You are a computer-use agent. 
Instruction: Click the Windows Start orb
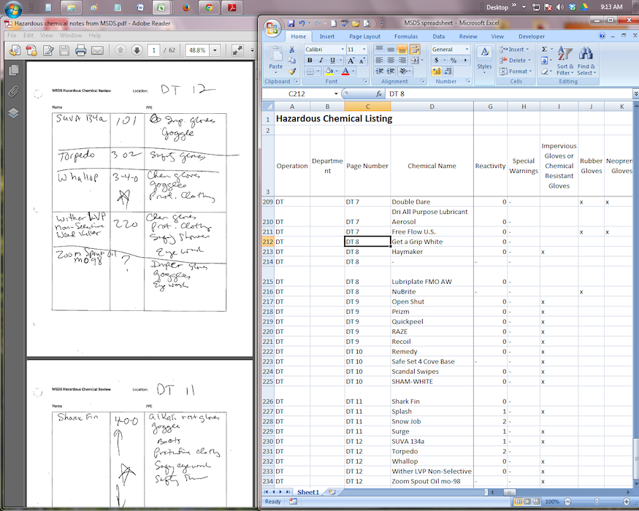tap(12, 8)
